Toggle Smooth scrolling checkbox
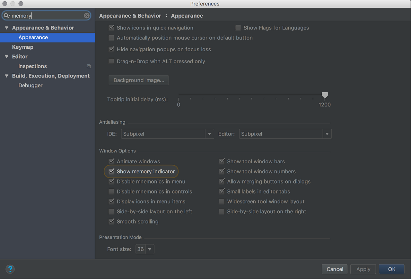The image size is (411, 279). (111, 221)
